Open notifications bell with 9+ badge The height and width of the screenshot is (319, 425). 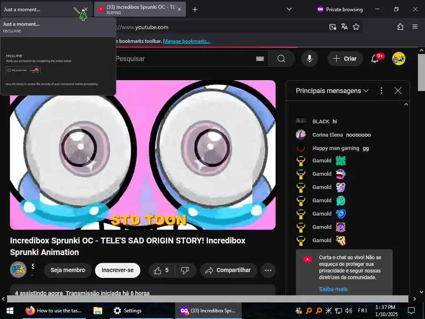375,58
